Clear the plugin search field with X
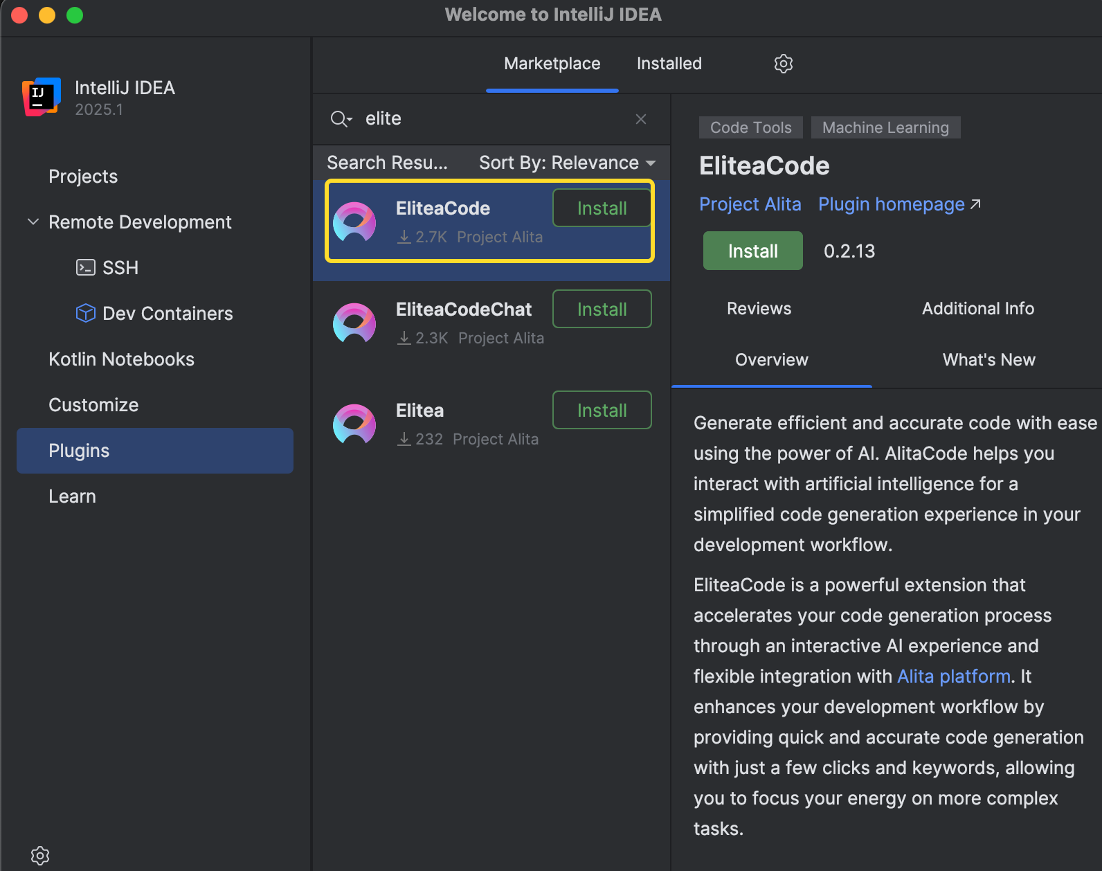 tap(641, 119)
